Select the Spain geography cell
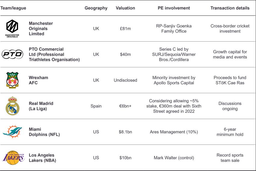Viewport: 256px width, 171px height. tap(96, 106)
